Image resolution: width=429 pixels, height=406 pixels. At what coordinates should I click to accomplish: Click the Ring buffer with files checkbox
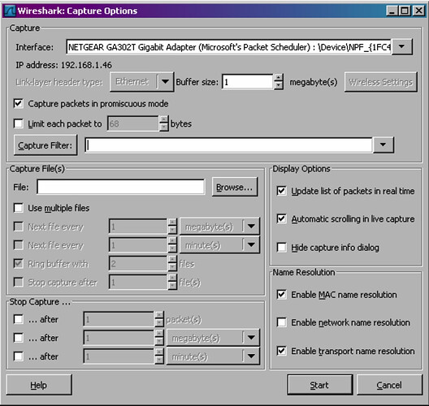[x=19, y=264]
